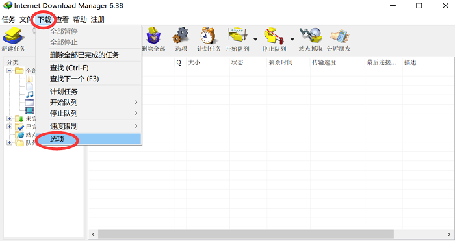Open dropdown arrow beside 开始队列
This screenshot has height=241, width=455.
pos(255,39)
